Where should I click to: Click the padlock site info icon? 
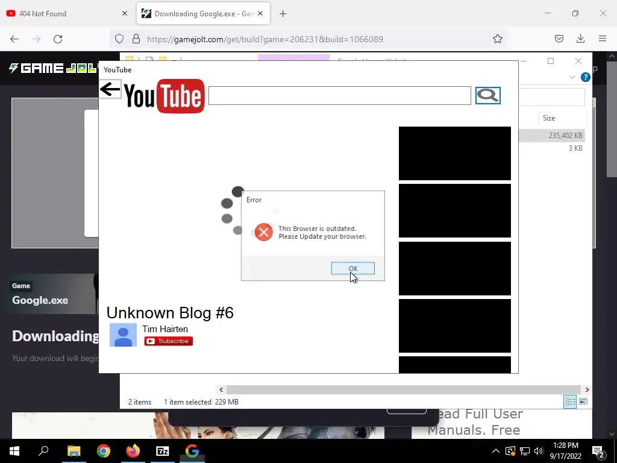(x=136, y=39)
